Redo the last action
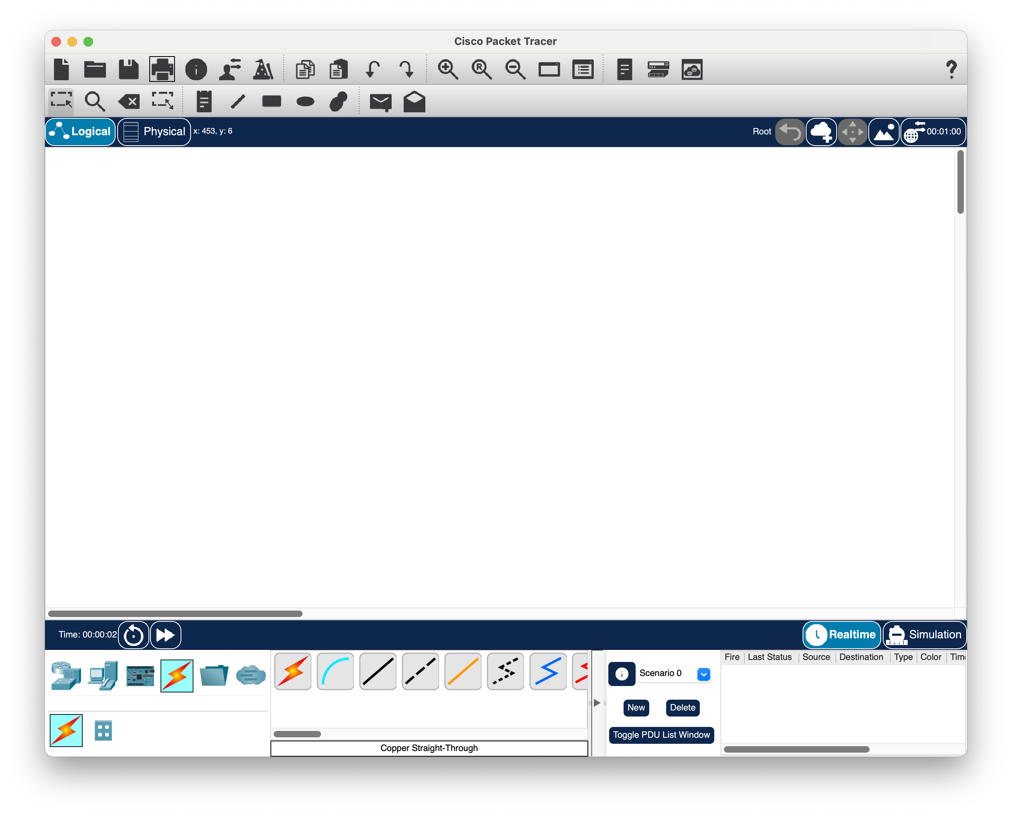This screenshot has height=816, width=1012. 406,69
